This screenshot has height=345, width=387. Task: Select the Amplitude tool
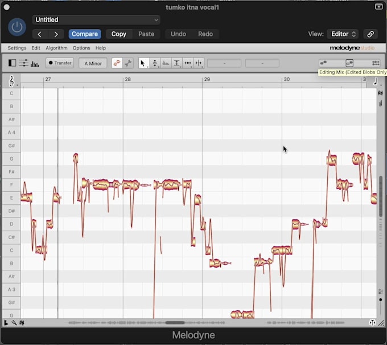[x=177, y=63]
